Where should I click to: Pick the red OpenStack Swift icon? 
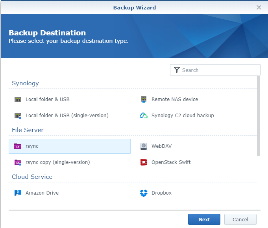[x=144, y=162]
